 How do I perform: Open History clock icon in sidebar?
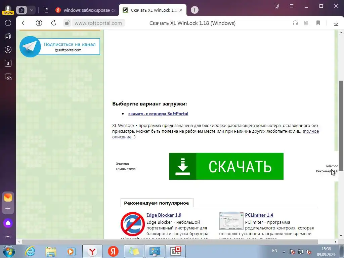point(8,23)
